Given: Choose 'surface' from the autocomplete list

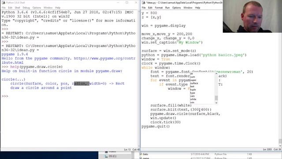Looking at the screenshot, I should coord(194,83).
